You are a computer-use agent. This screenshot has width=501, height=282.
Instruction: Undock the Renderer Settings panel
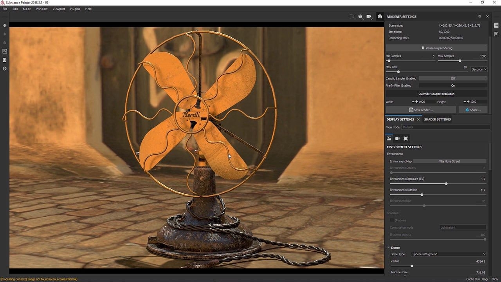479,16
